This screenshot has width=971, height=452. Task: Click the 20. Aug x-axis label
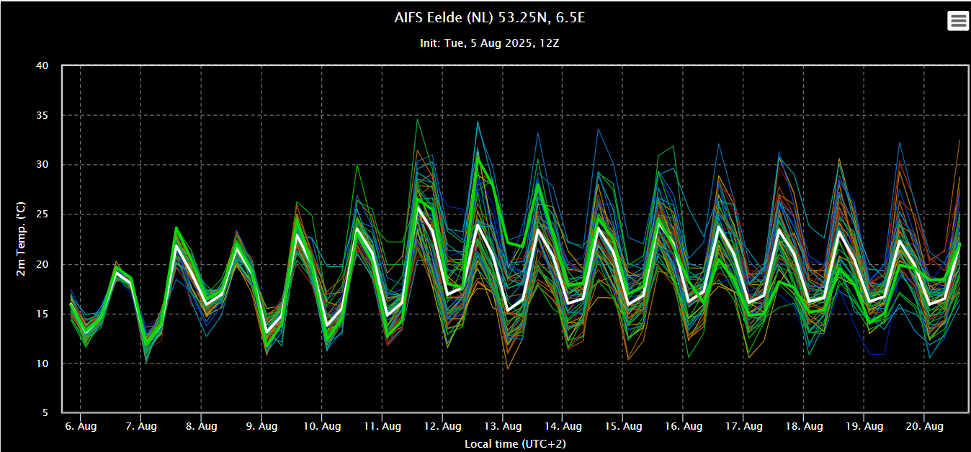(x=924, y=427)
